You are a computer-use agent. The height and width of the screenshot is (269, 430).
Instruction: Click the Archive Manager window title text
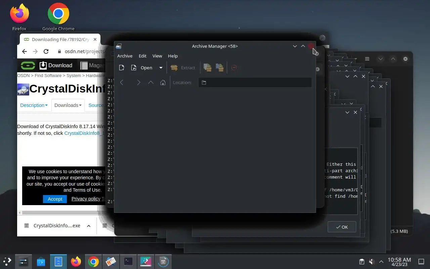point(215,46)
